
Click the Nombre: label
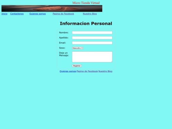pyautogui.click(x=64, y=32)
